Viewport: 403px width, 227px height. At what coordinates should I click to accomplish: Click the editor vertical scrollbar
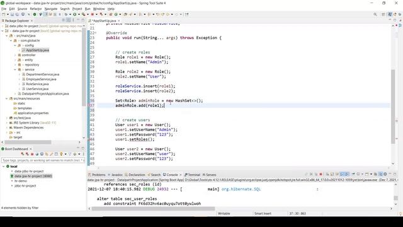(x=393, y=107)
